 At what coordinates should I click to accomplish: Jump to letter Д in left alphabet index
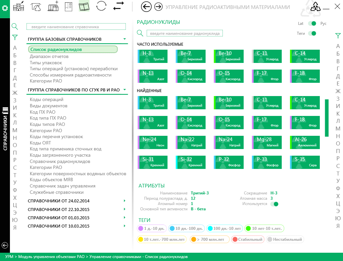[15, 78]
